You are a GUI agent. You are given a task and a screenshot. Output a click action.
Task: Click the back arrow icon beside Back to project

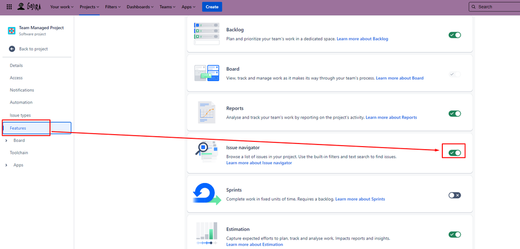[12, 49]
